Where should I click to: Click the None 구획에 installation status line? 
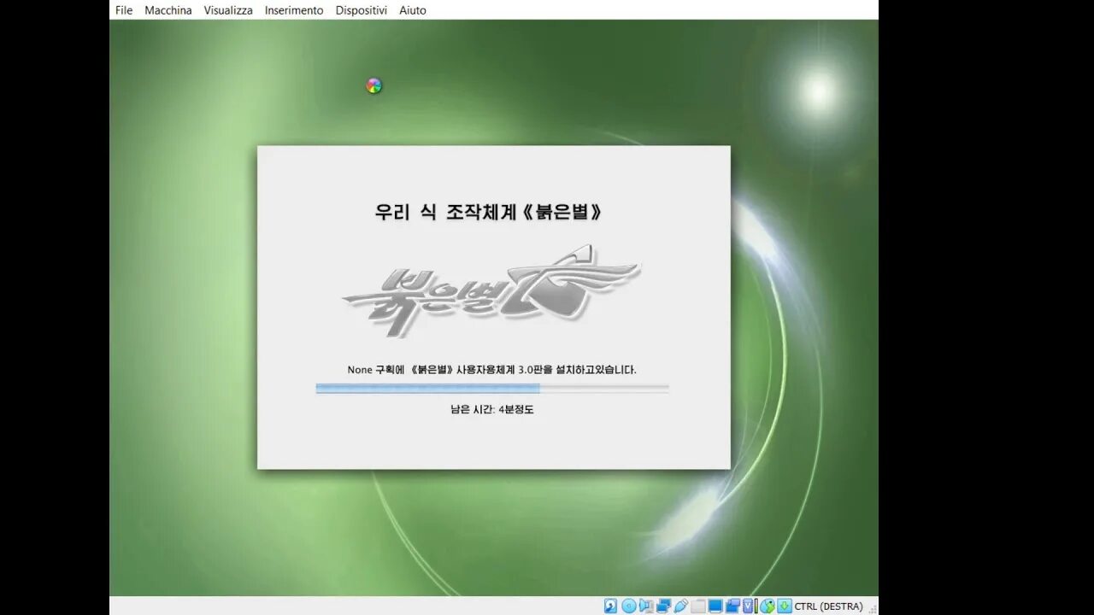click(492, 370)
